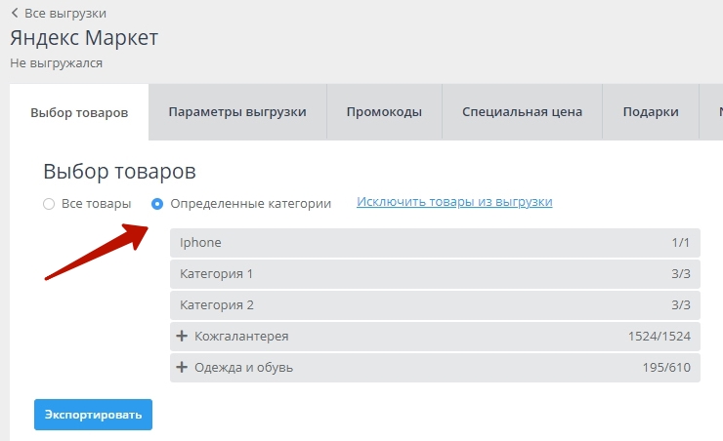The width and height of the screenshot is (723, 441).
Task: Switch to the Подарки tab
Action: [651, 112]
